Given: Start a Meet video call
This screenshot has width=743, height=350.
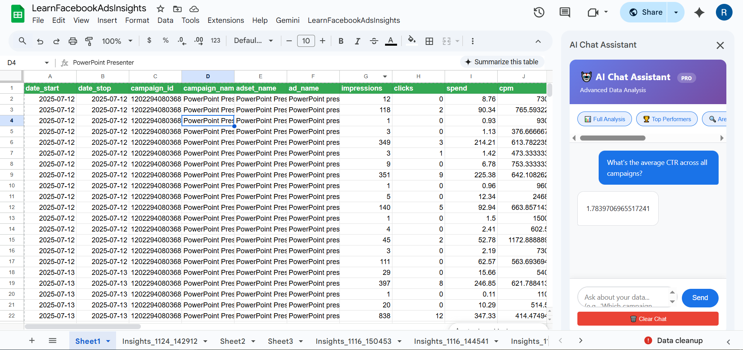Looking at the screenshot, I should [x=593, y=12].
